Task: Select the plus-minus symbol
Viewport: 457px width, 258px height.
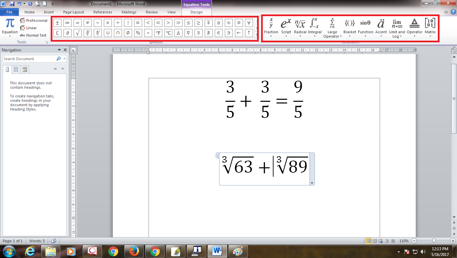Action: pos(57,23)
